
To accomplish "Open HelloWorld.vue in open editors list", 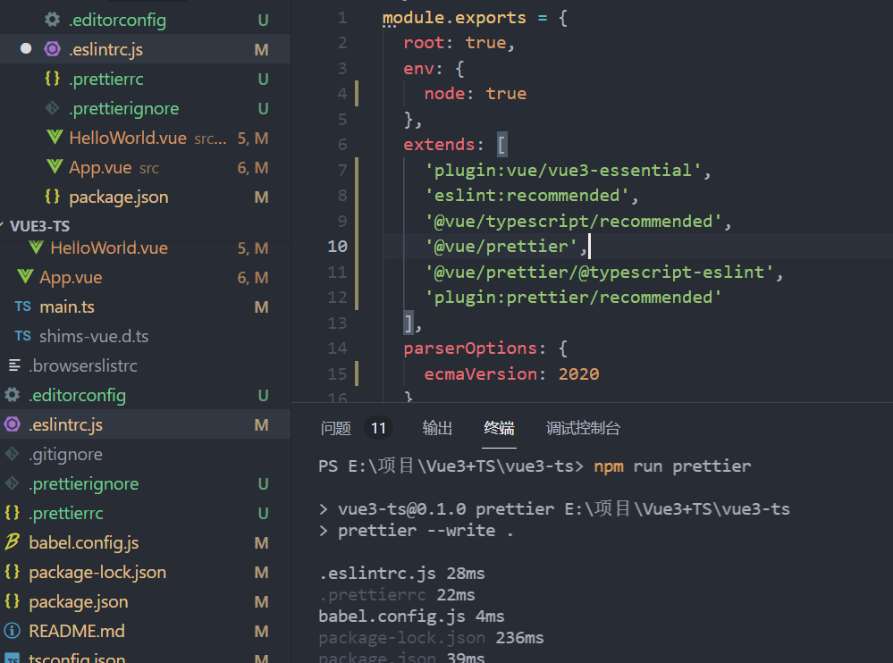I will 145,138.
